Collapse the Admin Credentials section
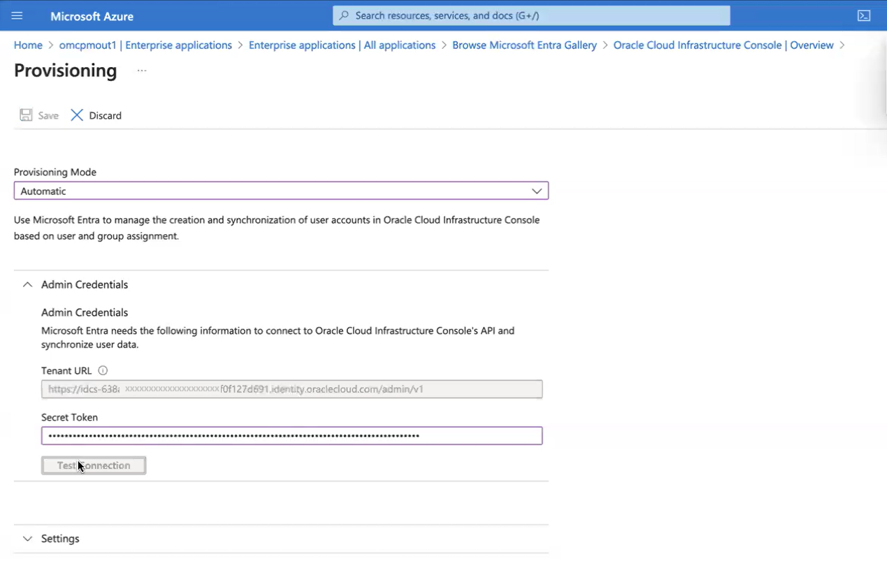Image resolution: width=887 pixels, height=573 pixels. tap(27, 284)
